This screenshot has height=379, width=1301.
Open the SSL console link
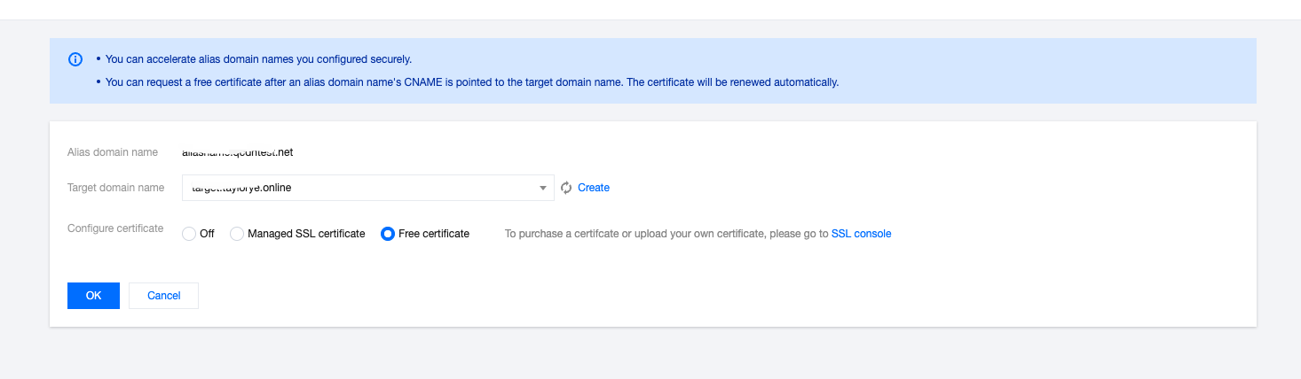(861, 234)
